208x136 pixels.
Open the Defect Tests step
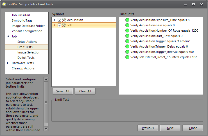click(26, 58)
